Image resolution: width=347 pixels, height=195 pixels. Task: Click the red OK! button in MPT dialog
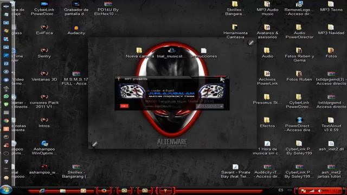tap(124, 106)
